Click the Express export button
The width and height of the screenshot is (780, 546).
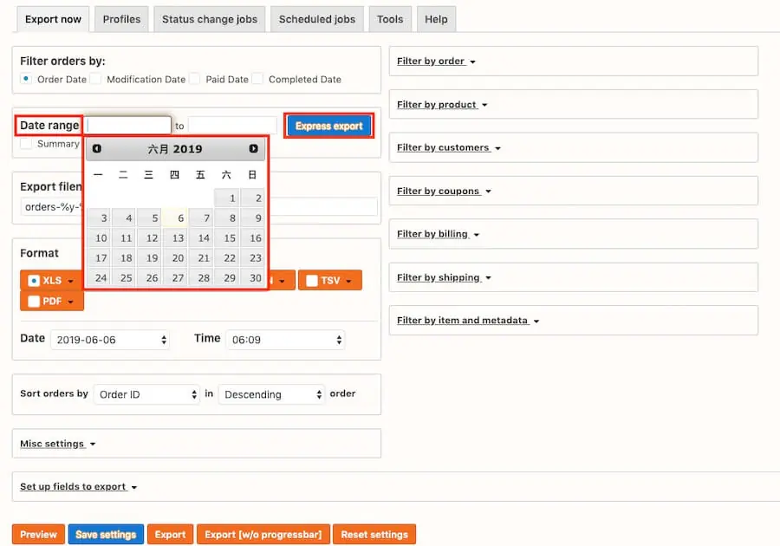click(328, 126)
